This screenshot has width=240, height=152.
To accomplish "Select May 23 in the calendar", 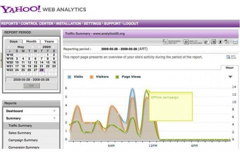I will [54, 66].
